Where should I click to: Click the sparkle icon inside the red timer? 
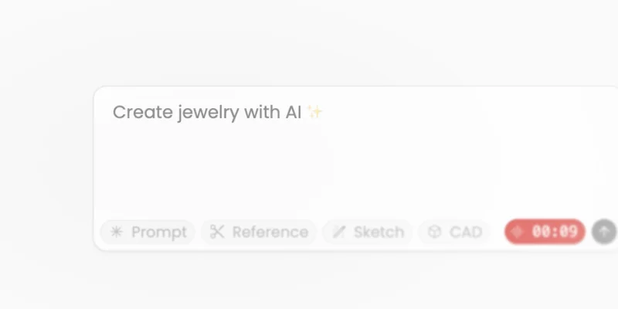(x=518, y=232)
